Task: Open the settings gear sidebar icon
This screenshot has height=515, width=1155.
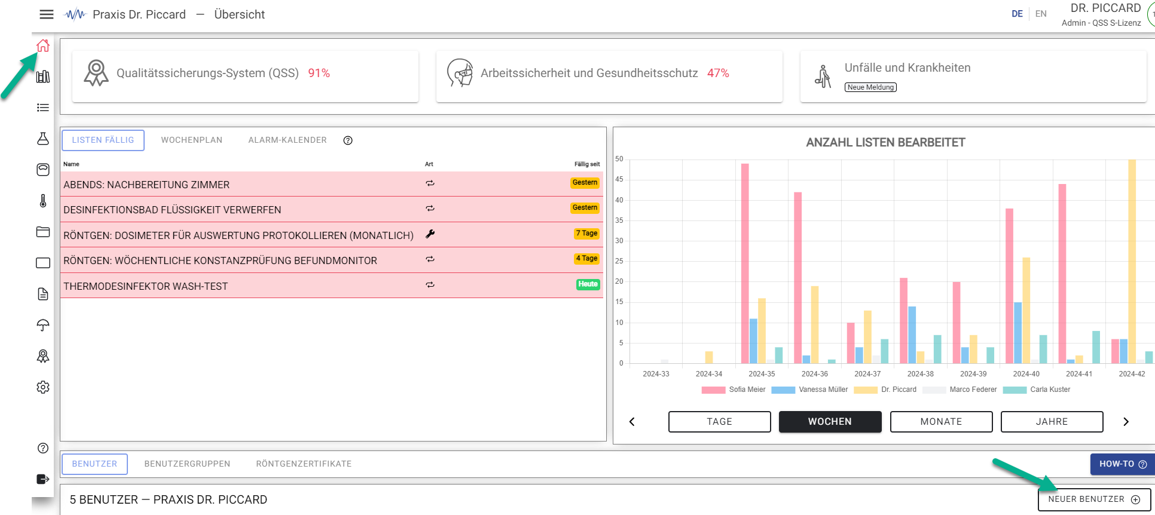Action: click(43, 387)
